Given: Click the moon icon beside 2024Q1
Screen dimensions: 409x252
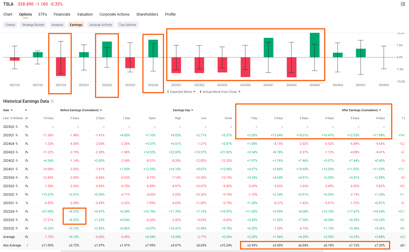Looking at the screenshot, I should tap(17, 169).
